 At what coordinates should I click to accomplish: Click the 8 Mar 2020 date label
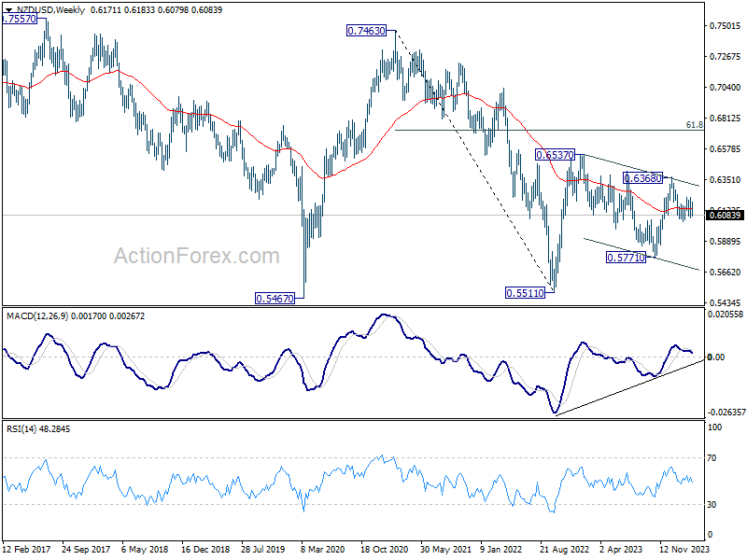323,550
